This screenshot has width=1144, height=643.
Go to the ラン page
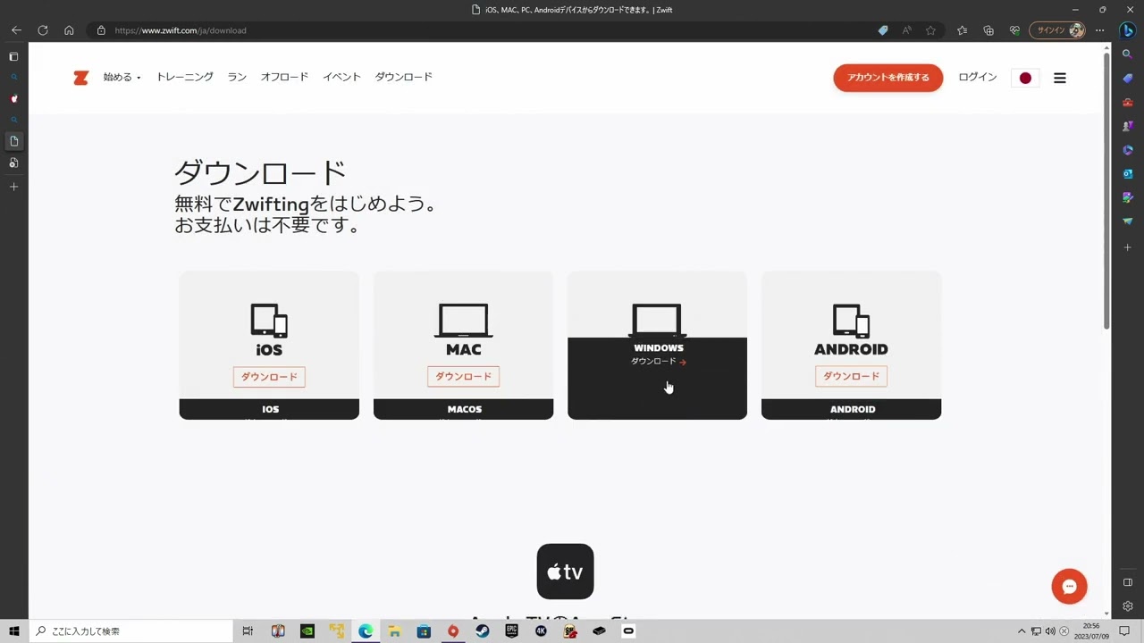click(237, 77)
